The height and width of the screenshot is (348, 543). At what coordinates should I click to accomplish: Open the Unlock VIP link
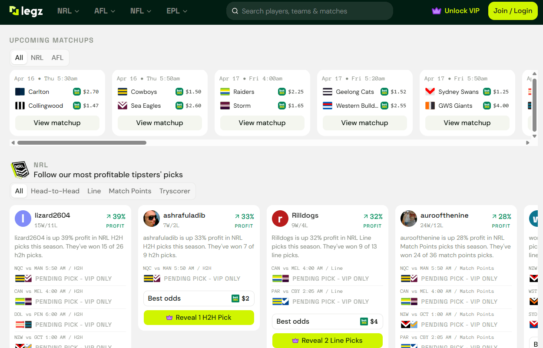[x=456, y=11]
